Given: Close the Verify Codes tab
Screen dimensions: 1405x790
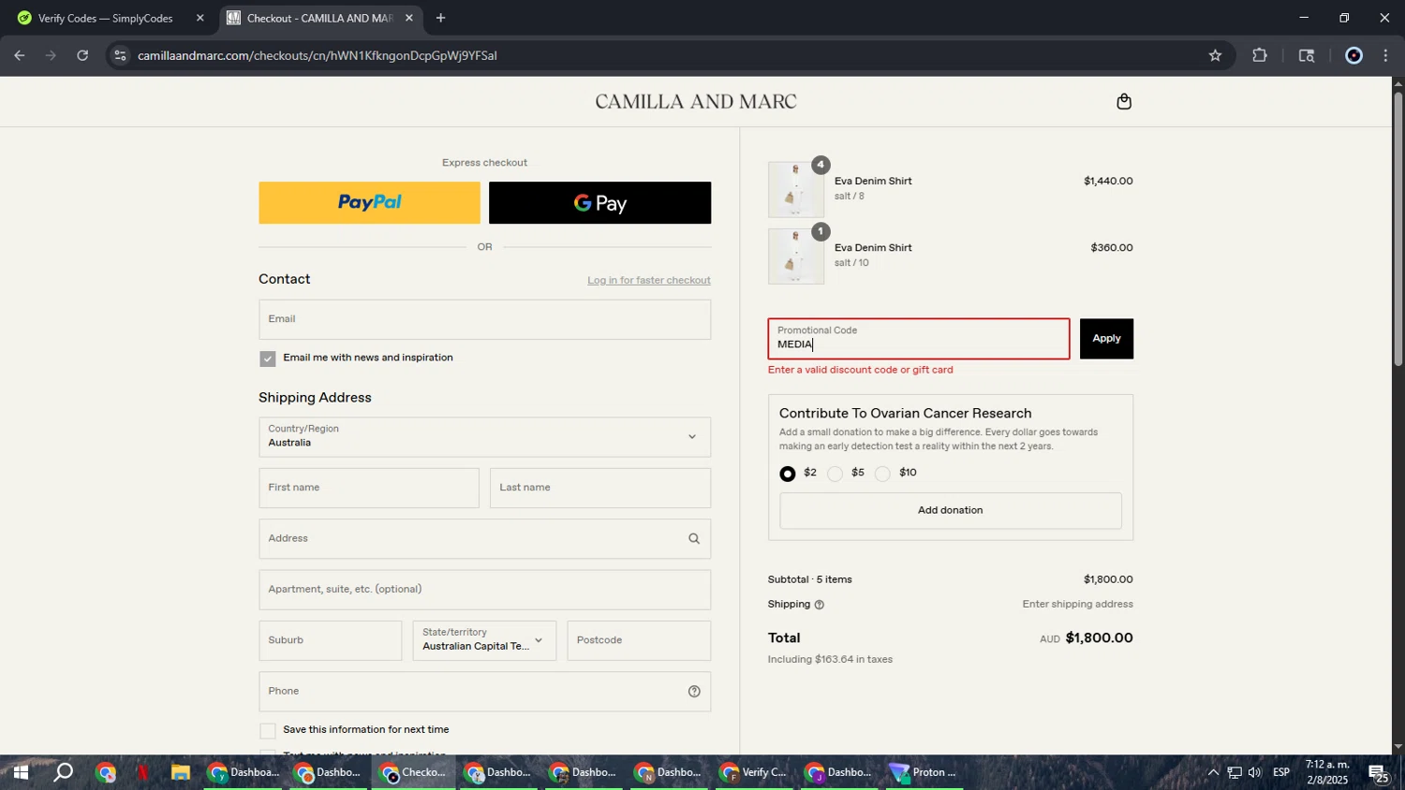Looking at the screenshot, I should point(200,18).
